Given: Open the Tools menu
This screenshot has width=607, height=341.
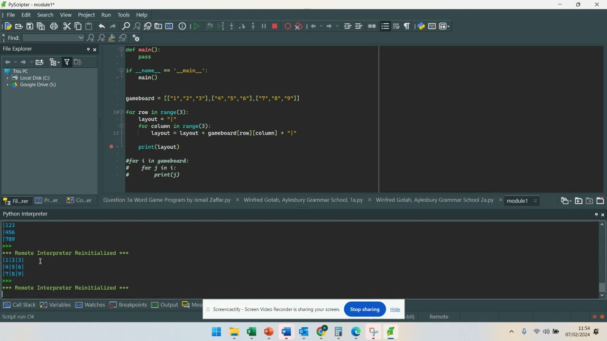Looking at the screenshot, I should tap(124, 15).
